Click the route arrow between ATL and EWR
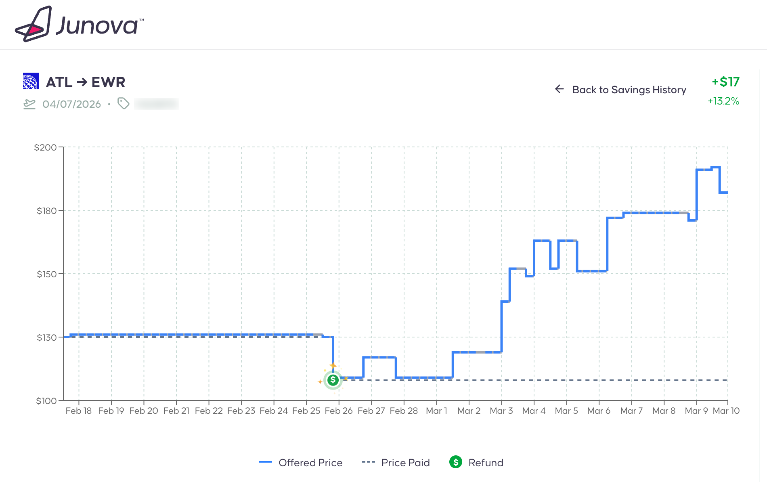 [x=82, y=82]
